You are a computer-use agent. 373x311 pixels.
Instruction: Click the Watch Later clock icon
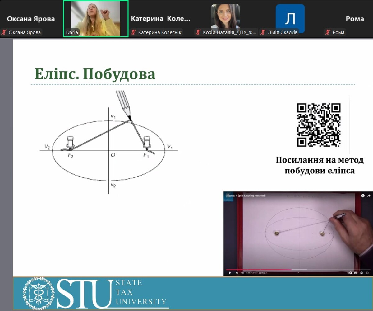point(363,196)
